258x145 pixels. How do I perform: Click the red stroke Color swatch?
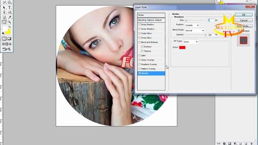pos(182,48)
